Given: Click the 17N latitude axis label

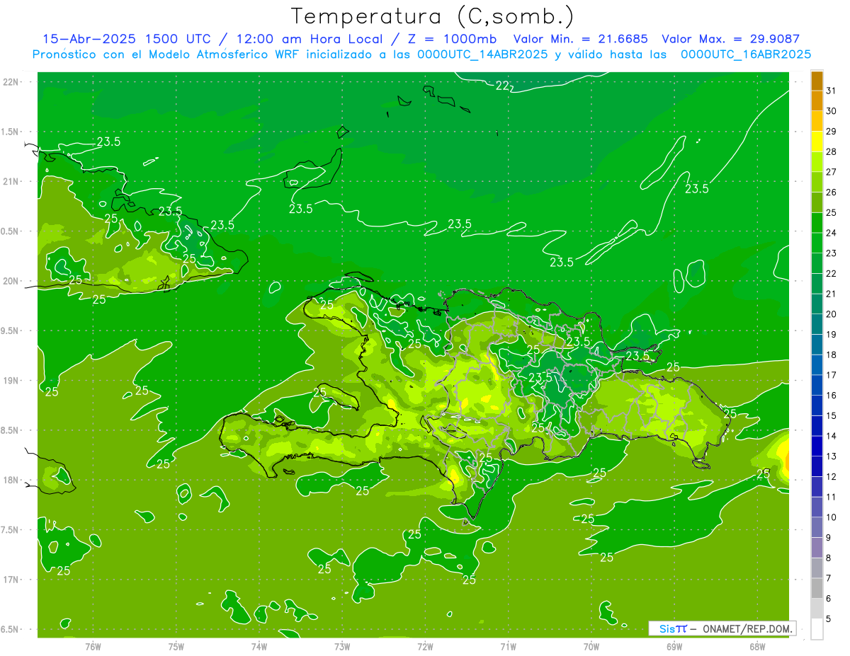Looking at the screenshot, I should pos(11,580).
